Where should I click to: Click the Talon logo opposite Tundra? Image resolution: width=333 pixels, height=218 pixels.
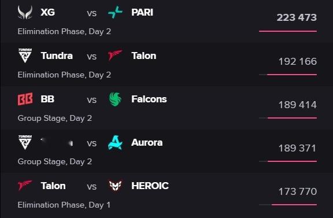click(x=115, y=56)
